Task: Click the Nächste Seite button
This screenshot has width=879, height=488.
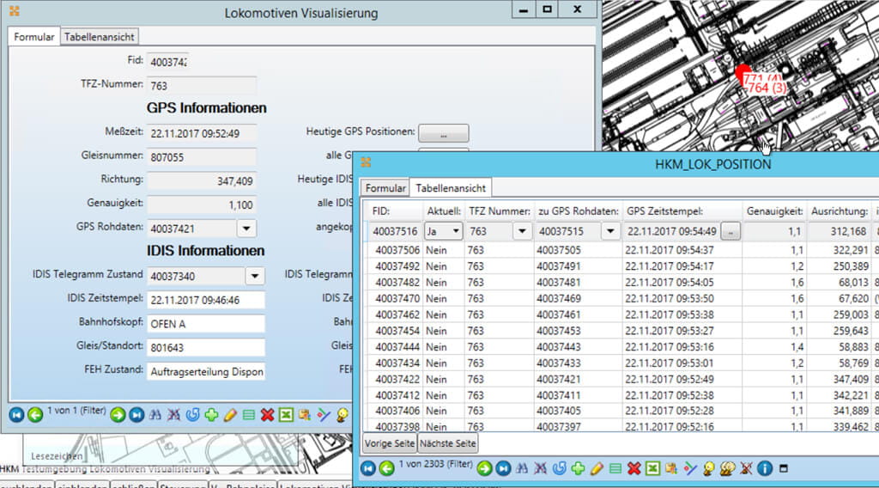Action: coord(447,443)
